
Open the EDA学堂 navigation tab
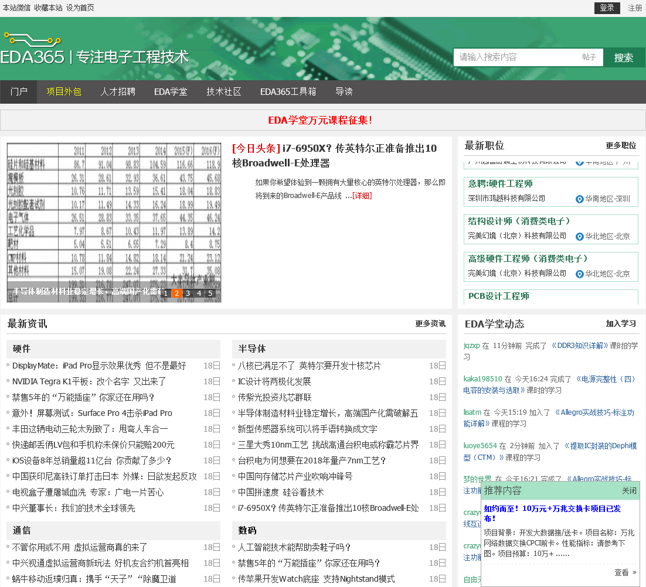pos(171,92)
